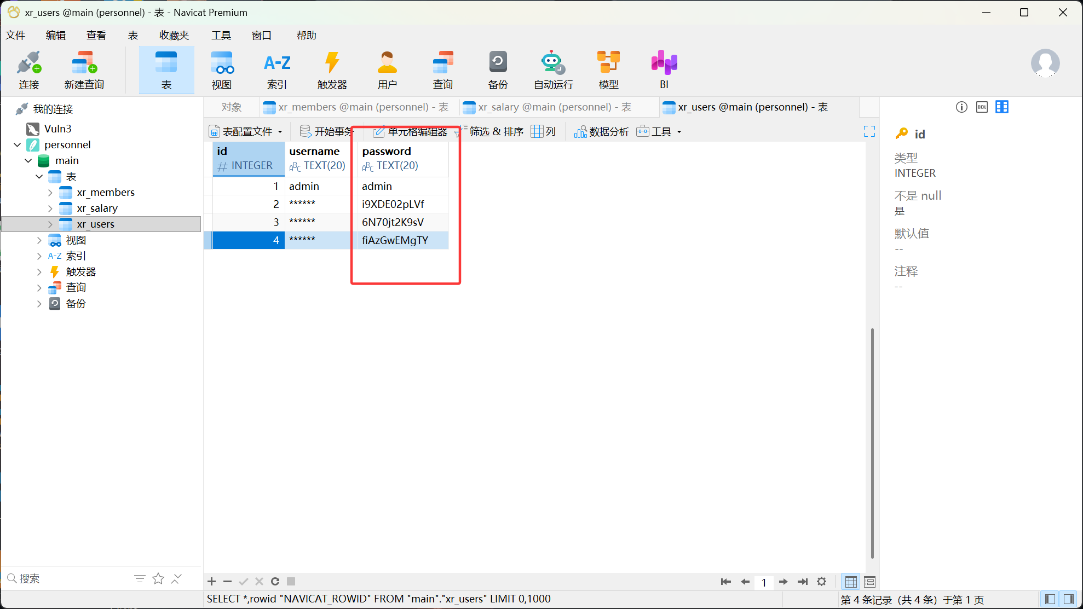Click the refresh icon in bottom bar

click(x=275, y=581)
